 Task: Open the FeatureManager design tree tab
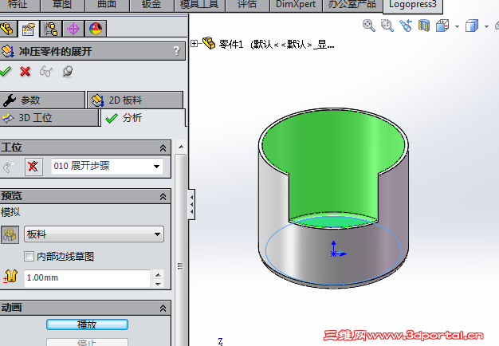click(8, 29)
